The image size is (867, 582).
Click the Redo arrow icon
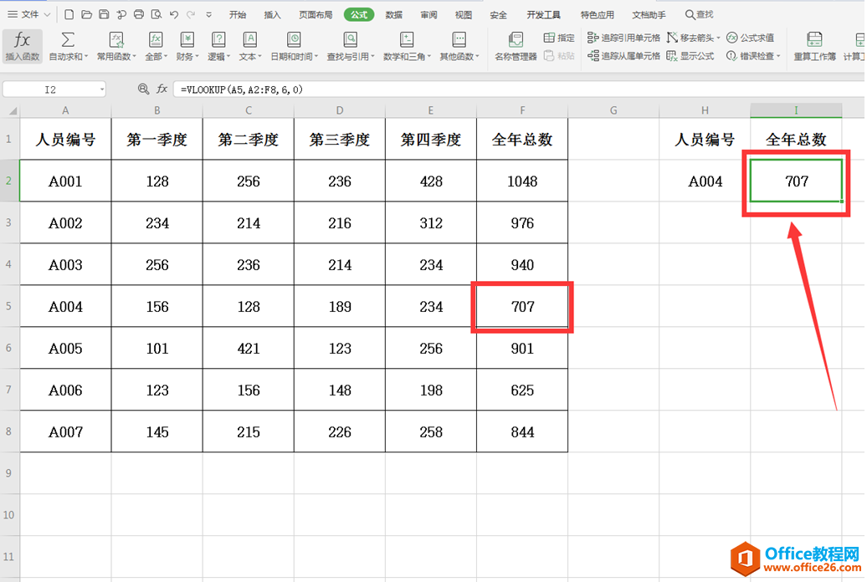coord(192,14)
